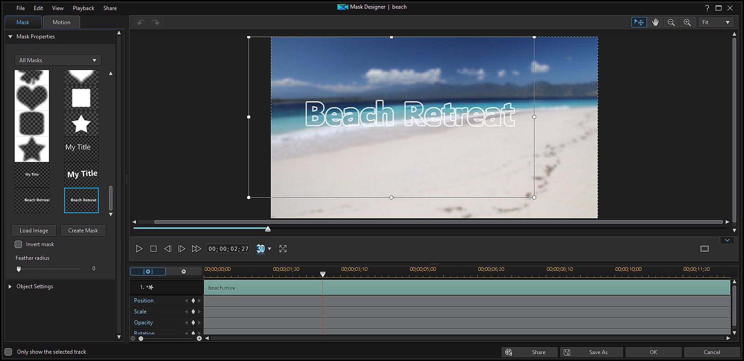This screenshot has width=744, height=361.
Task: Open the All Masks dropdown
Action: coord(58,60)
